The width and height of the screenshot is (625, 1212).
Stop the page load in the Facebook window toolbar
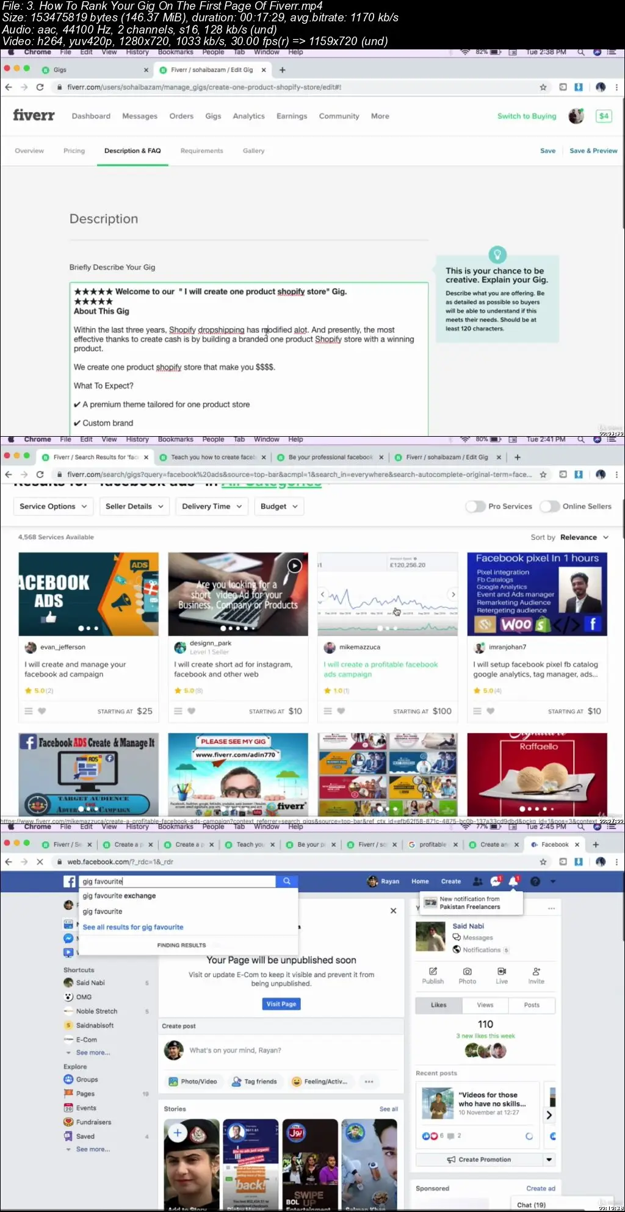pyautogui.click(x=40, y=862)
